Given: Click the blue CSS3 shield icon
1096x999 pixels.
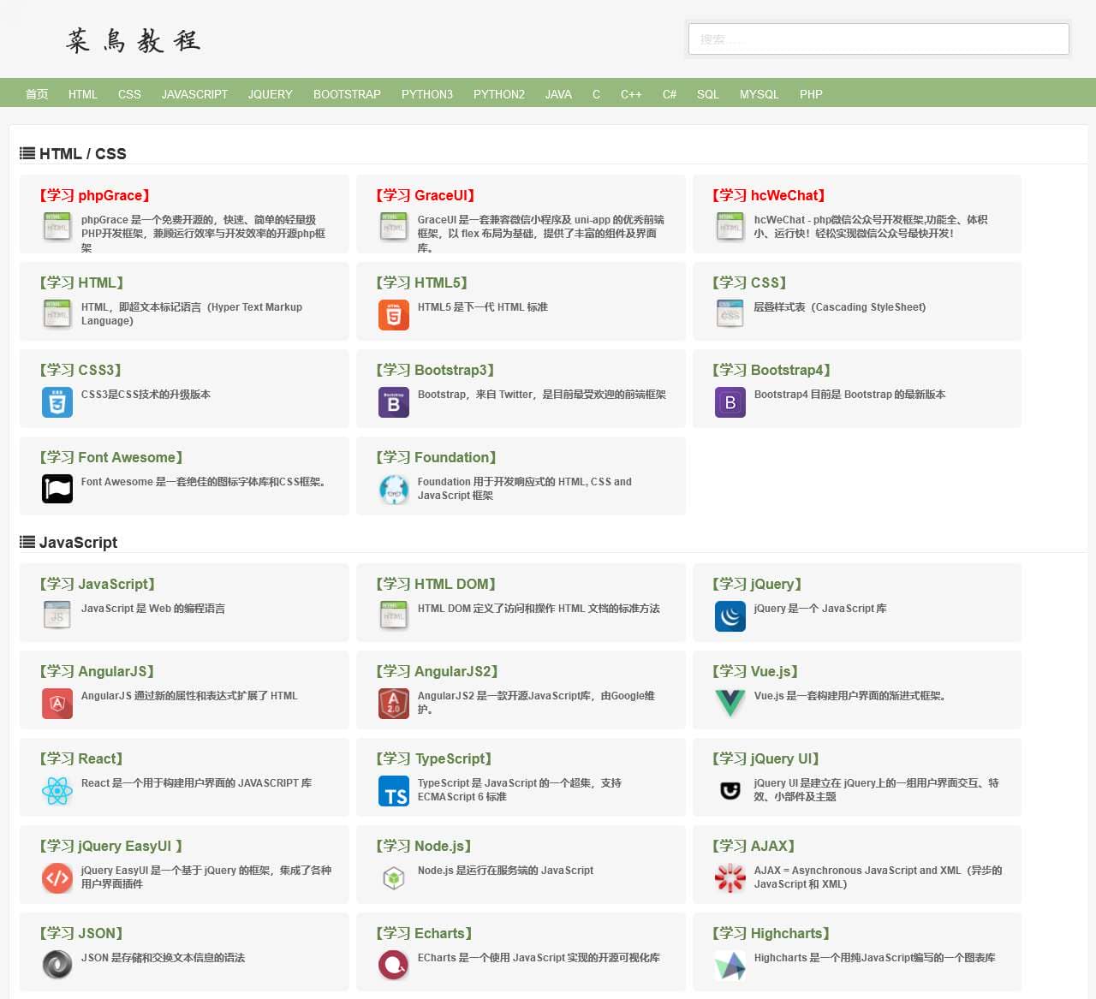Looking at the screenshot, I should point(57,401).
